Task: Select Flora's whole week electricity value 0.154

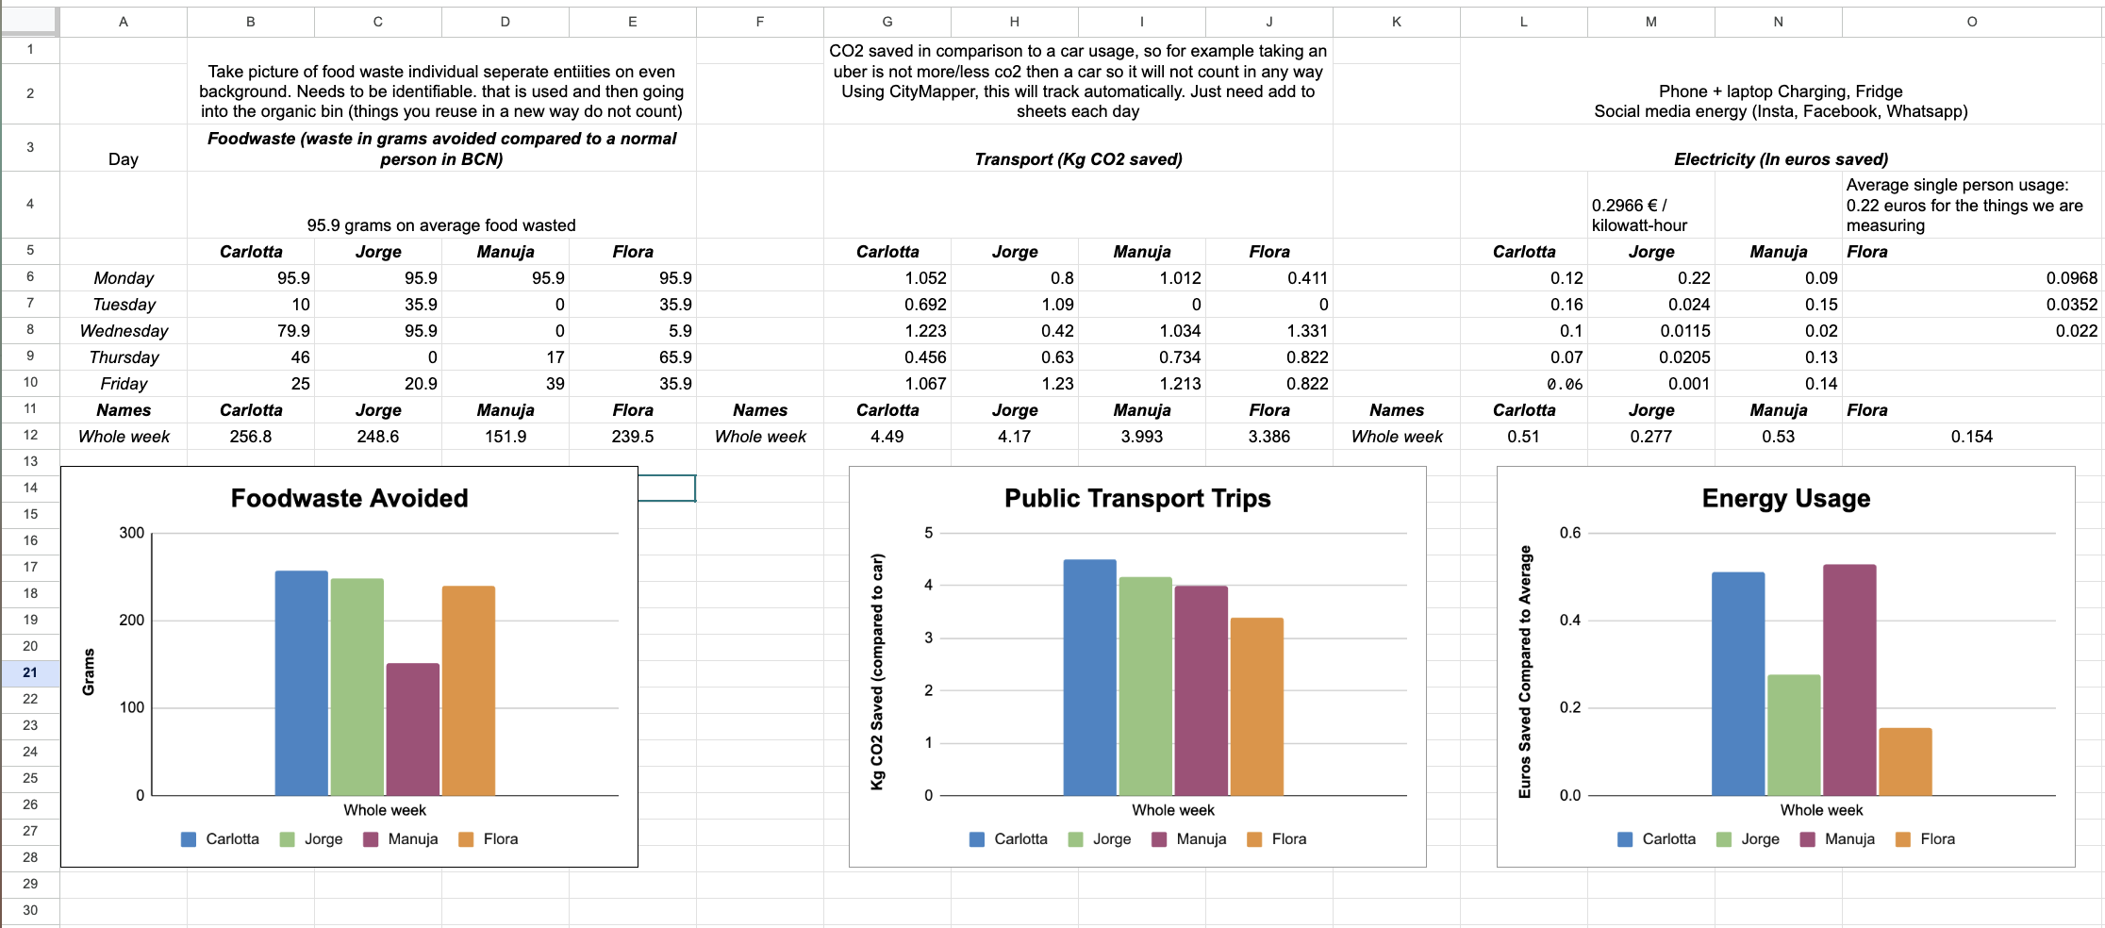Action: (x=1972, y=437)
